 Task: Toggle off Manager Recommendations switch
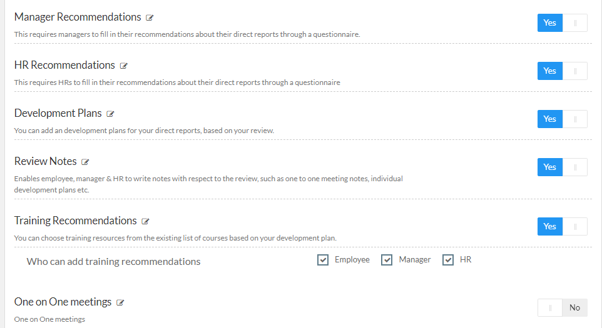point(562,23)
